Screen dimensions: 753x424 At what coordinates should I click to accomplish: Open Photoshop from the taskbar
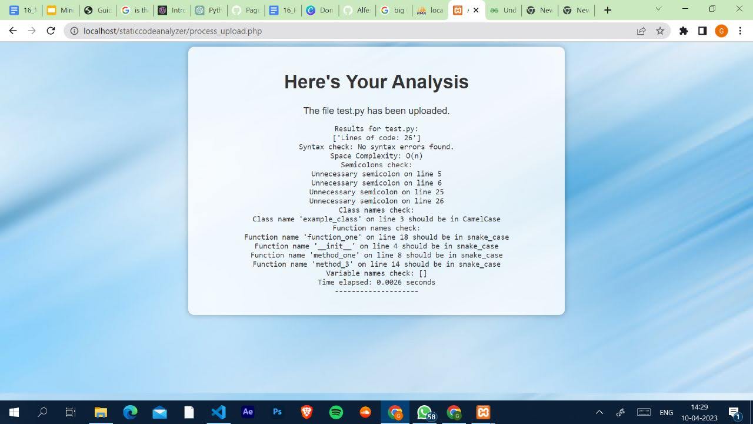coord(277,412)
